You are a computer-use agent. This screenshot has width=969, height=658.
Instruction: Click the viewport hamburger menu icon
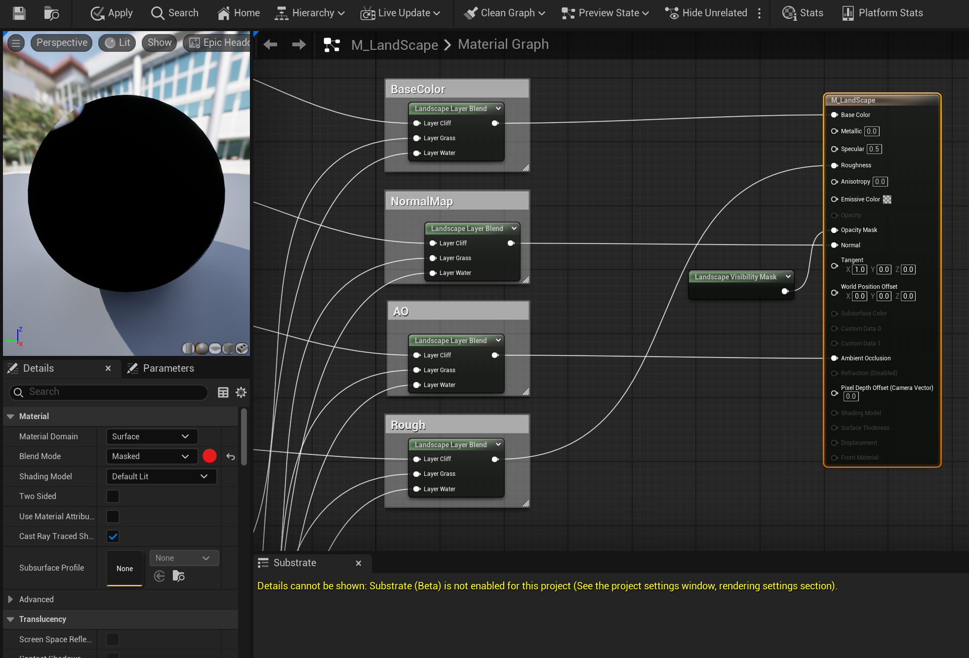[16, 43]
